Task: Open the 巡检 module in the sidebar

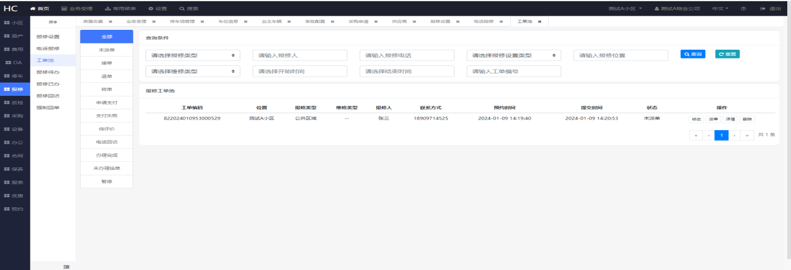Action: (14, 103)
